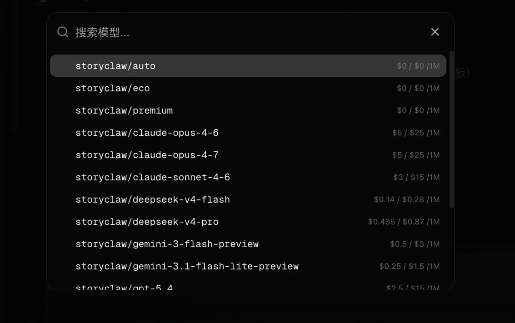Choose the storyclaw/eco model

tap(248, 88)
